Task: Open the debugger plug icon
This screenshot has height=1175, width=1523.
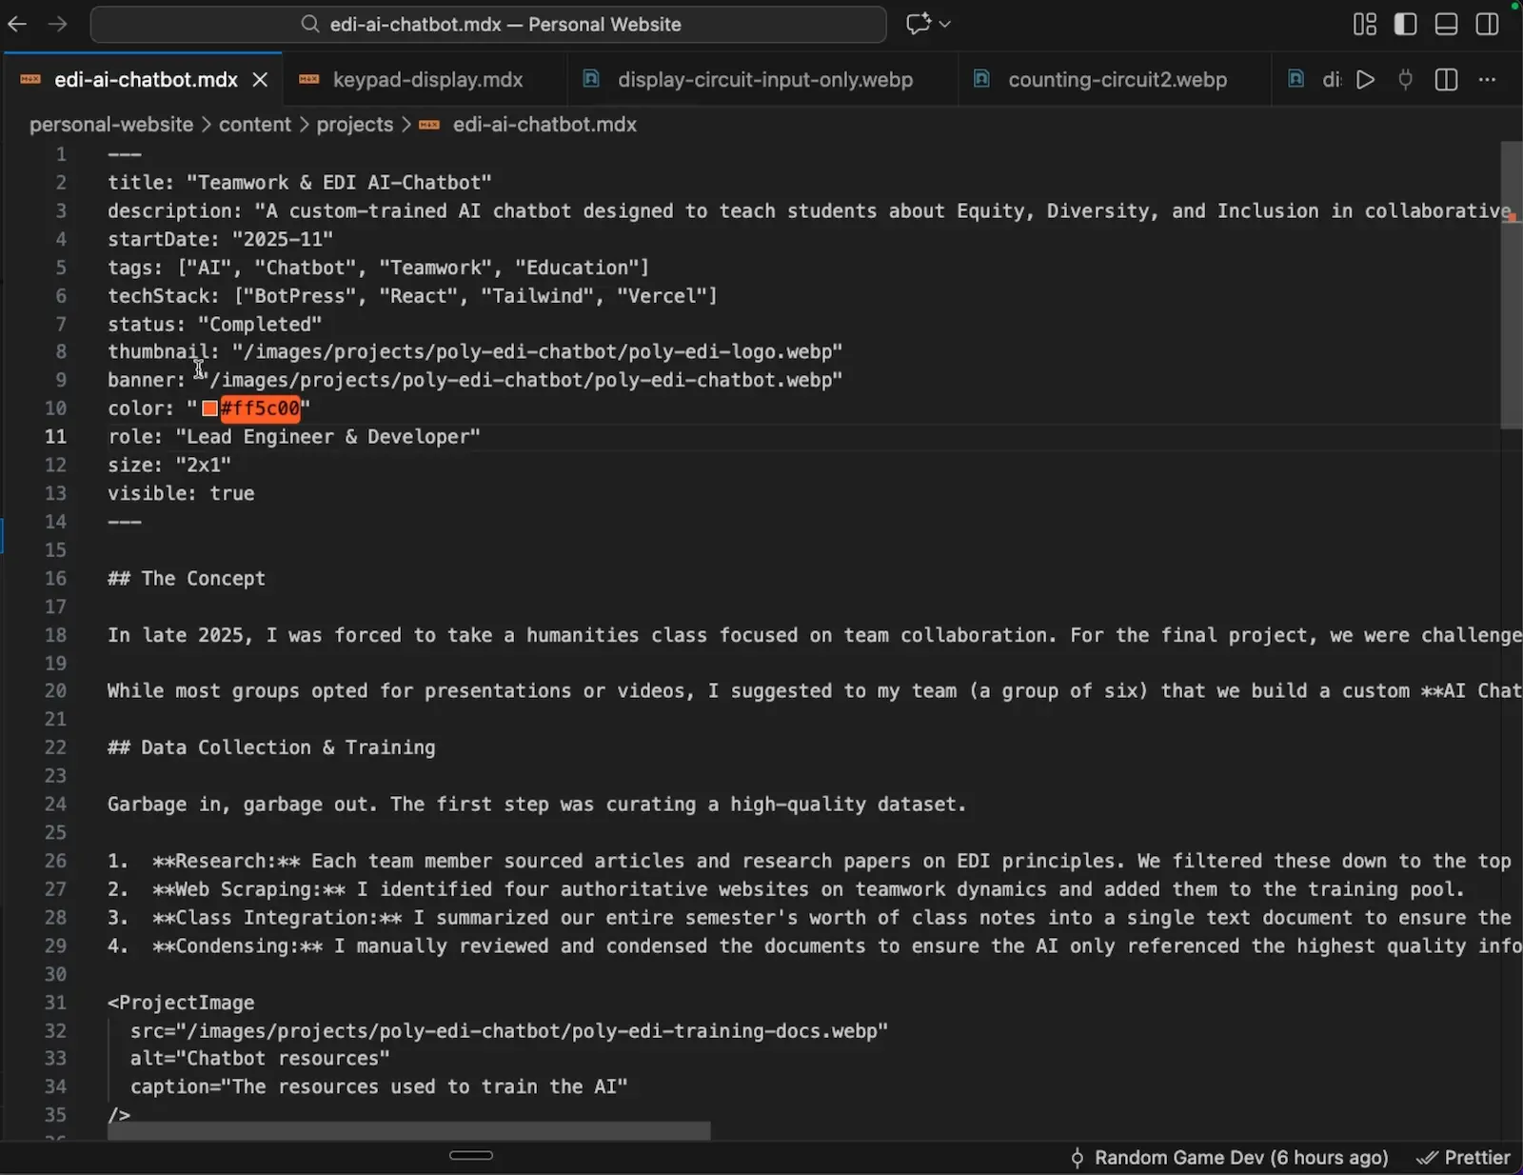Action: 1405,80
